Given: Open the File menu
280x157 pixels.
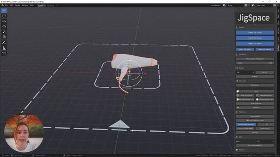Looking at the screenshot, I should (x=7, y=6).
